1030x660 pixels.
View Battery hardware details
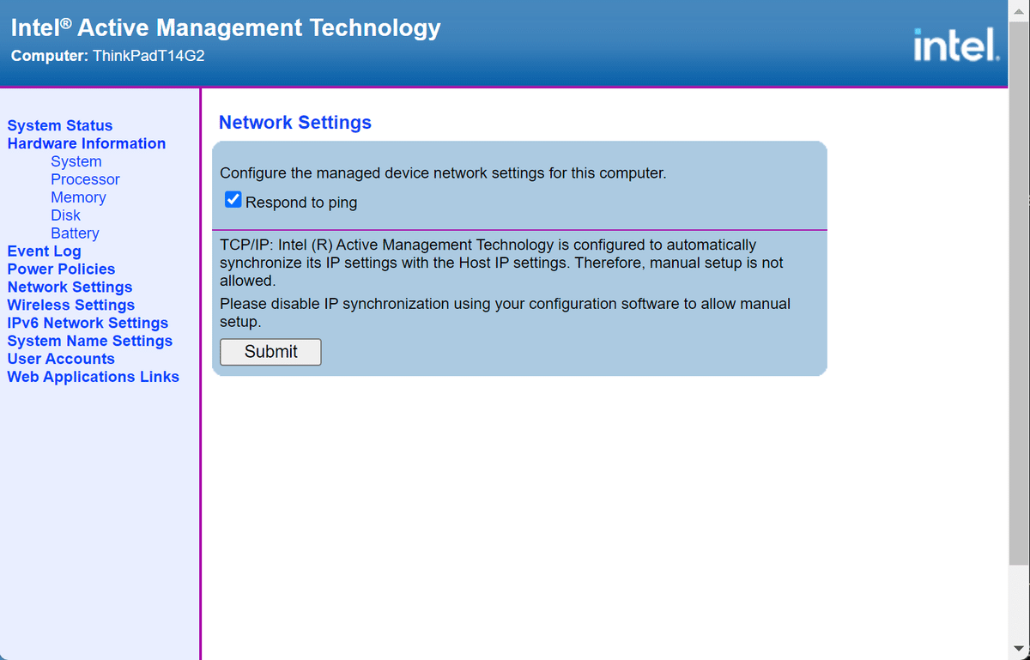pos(75,233)
